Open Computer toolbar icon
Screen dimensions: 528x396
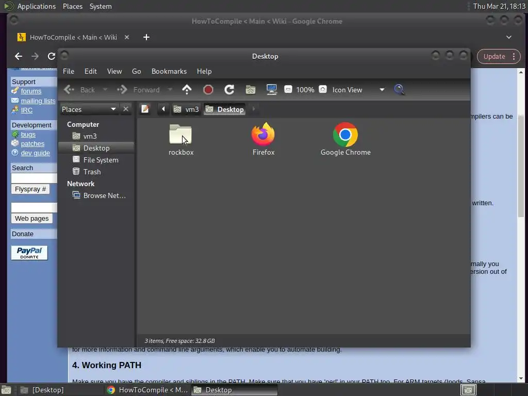[271, 90]
